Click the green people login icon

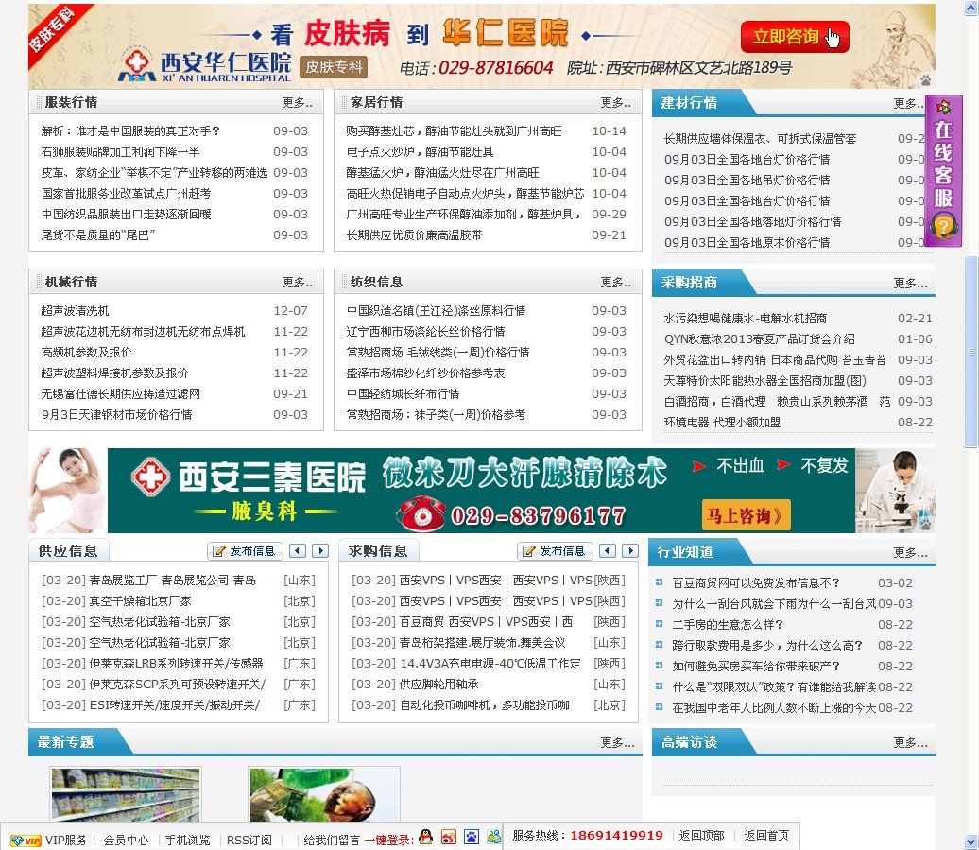click(494, 837)
